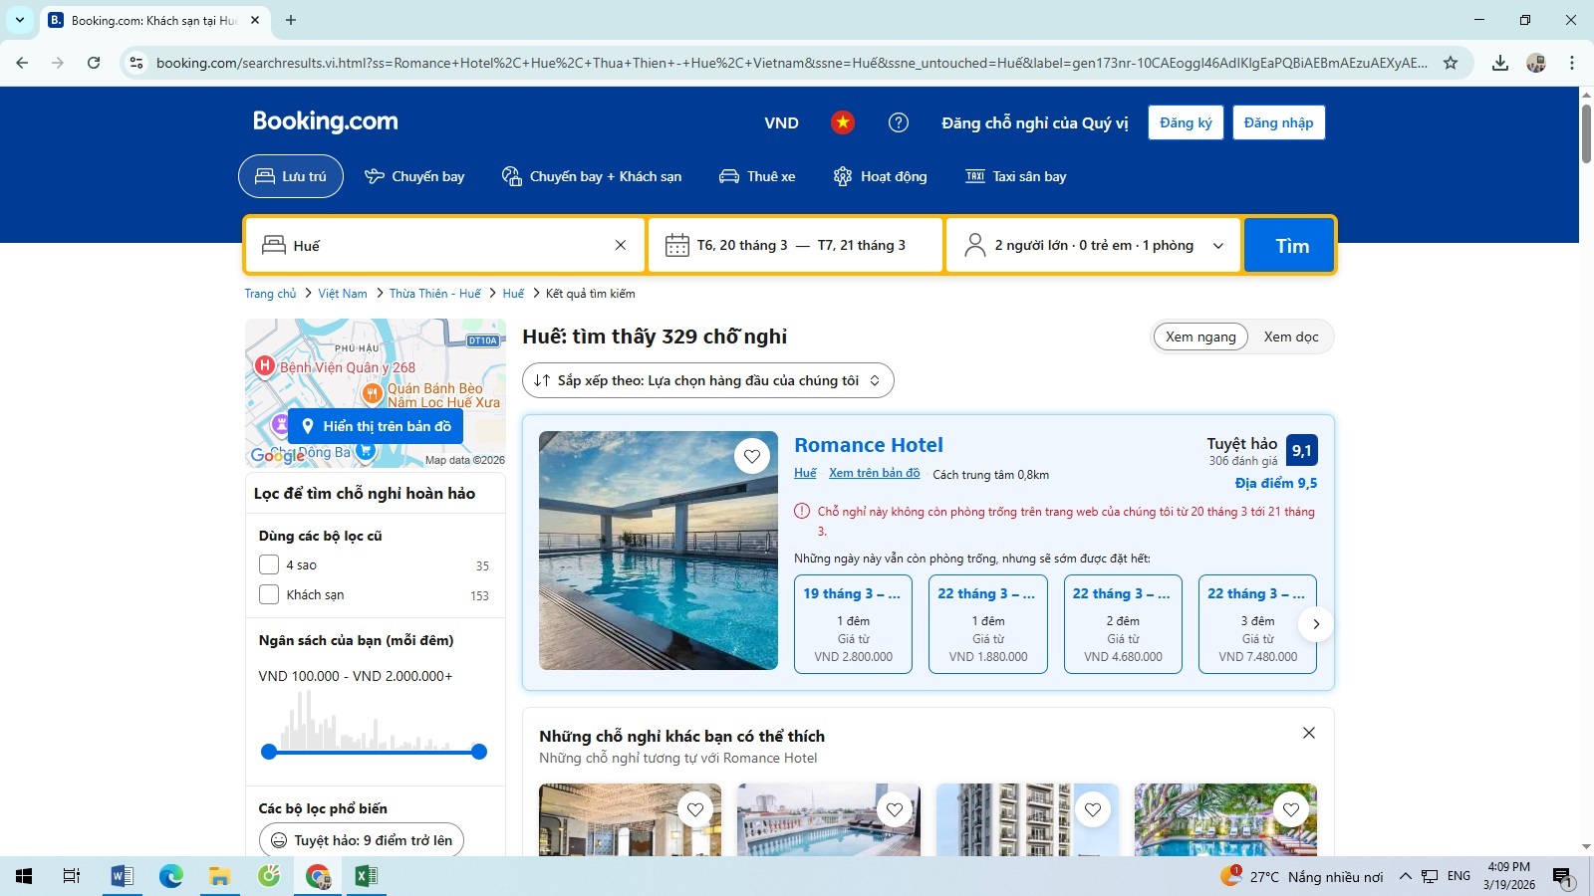Click next arrow in available dates carousel

click(1316, 624)
